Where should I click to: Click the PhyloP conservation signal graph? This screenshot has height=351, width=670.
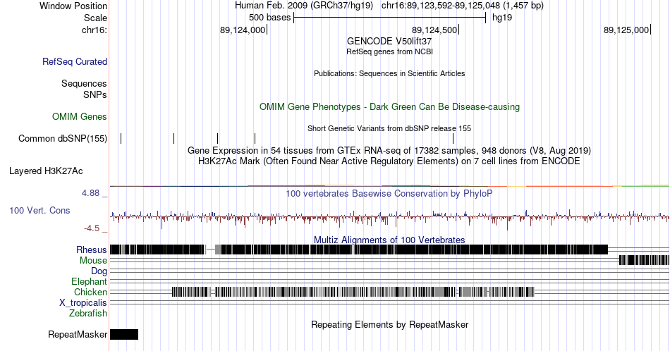(389, 218)
